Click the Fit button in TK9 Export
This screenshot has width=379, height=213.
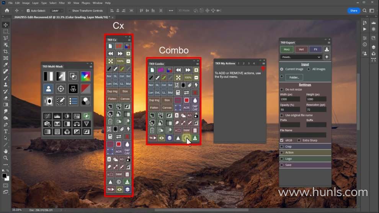[x=315, y=49]
